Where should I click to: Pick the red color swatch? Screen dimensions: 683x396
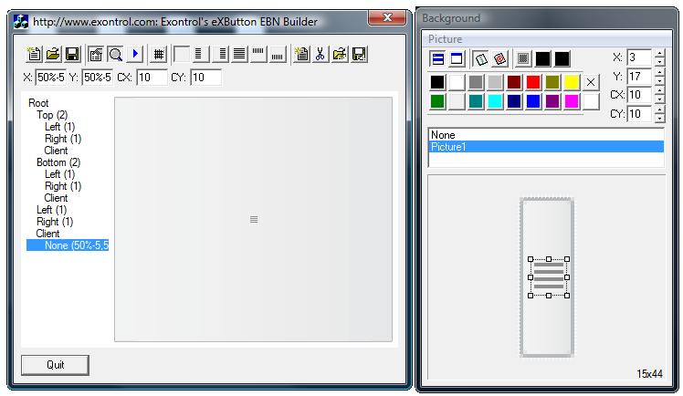[533, 82]
